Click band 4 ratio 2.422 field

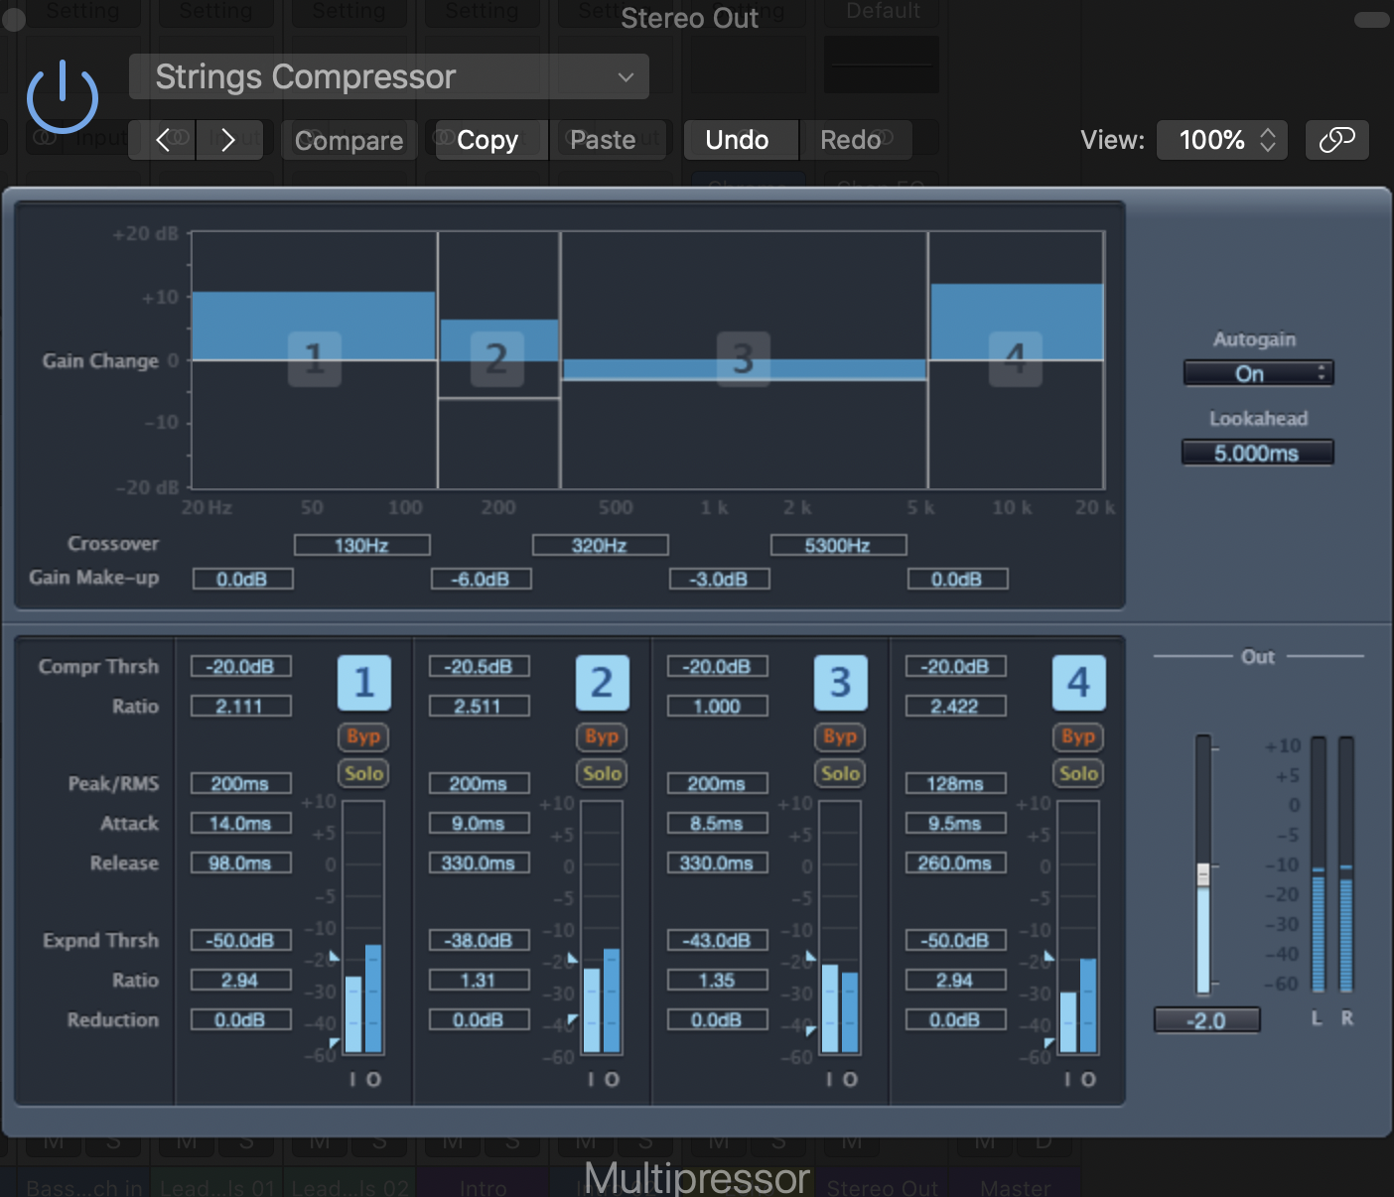click(x=956, y=706)
